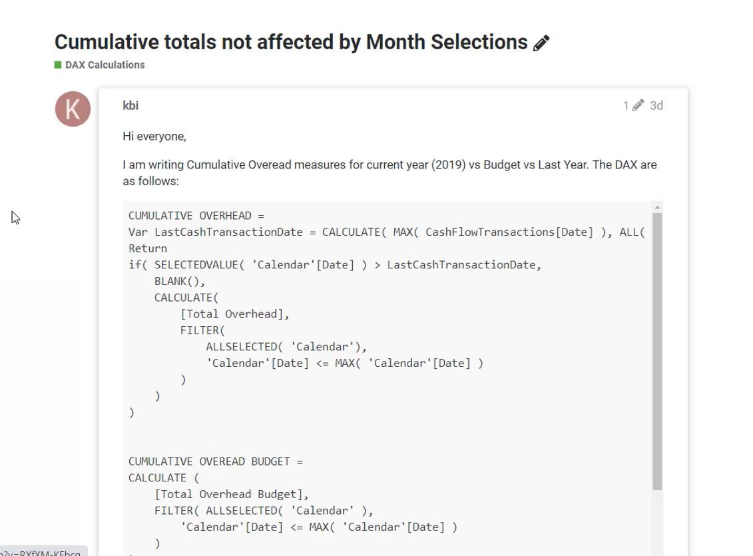Click the edit pencil icon beside the topic title
The image size is (753, 556).
click(x=541, y=43)
